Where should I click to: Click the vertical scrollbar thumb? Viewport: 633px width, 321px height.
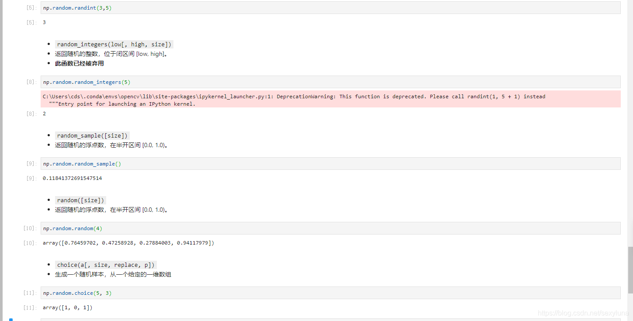pos(630,270)
